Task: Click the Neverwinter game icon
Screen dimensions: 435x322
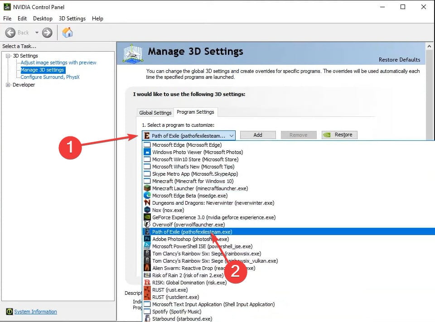Action: [147, 203]
